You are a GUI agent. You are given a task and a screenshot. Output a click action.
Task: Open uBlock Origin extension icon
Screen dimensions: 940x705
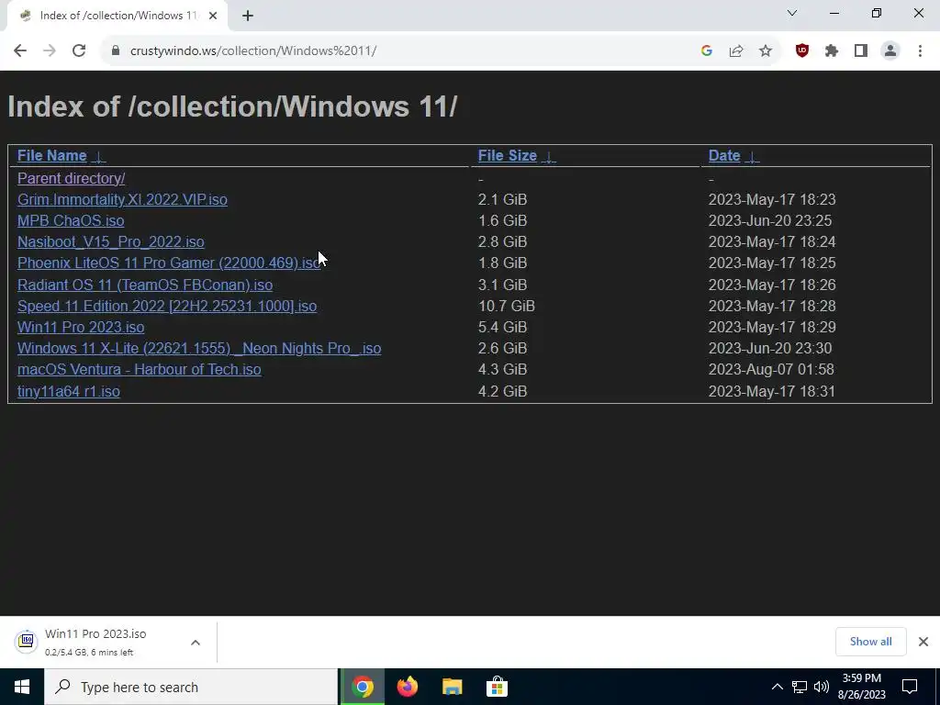(x=802, y=51)
